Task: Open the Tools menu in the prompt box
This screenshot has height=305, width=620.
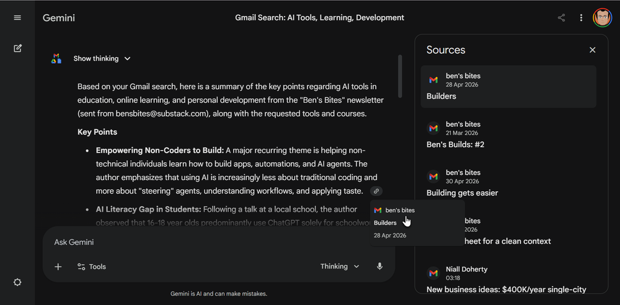Action: pyautogui.click(x=92, y=267)
